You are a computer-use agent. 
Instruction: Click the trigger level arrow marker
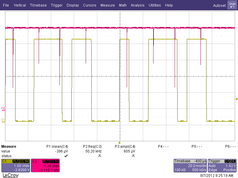tap(236, 99)
